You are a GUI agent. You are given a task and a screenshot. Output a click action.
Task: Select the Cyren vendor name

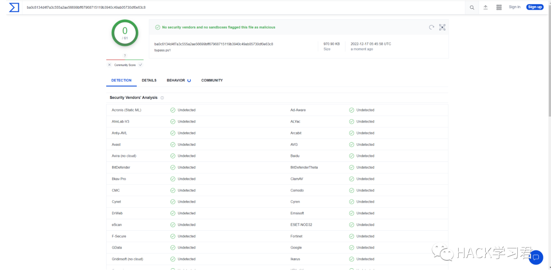coord(295,202)
